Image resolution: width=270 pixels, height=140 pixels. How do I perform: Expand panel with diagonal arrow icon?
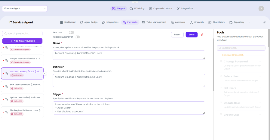pos(265,22)
